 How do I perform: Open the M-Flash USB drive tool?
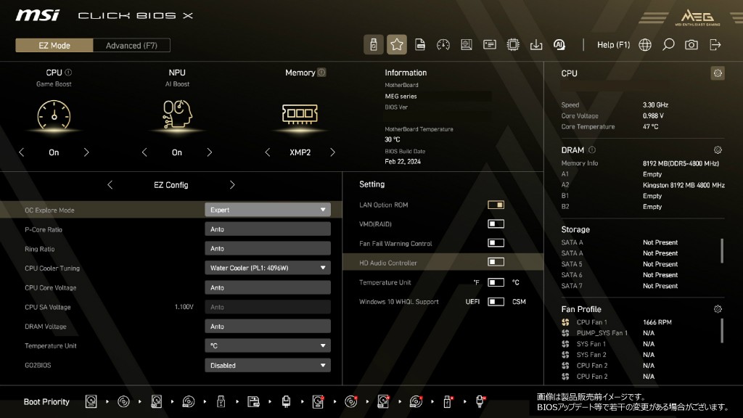[x=374, y=45]
